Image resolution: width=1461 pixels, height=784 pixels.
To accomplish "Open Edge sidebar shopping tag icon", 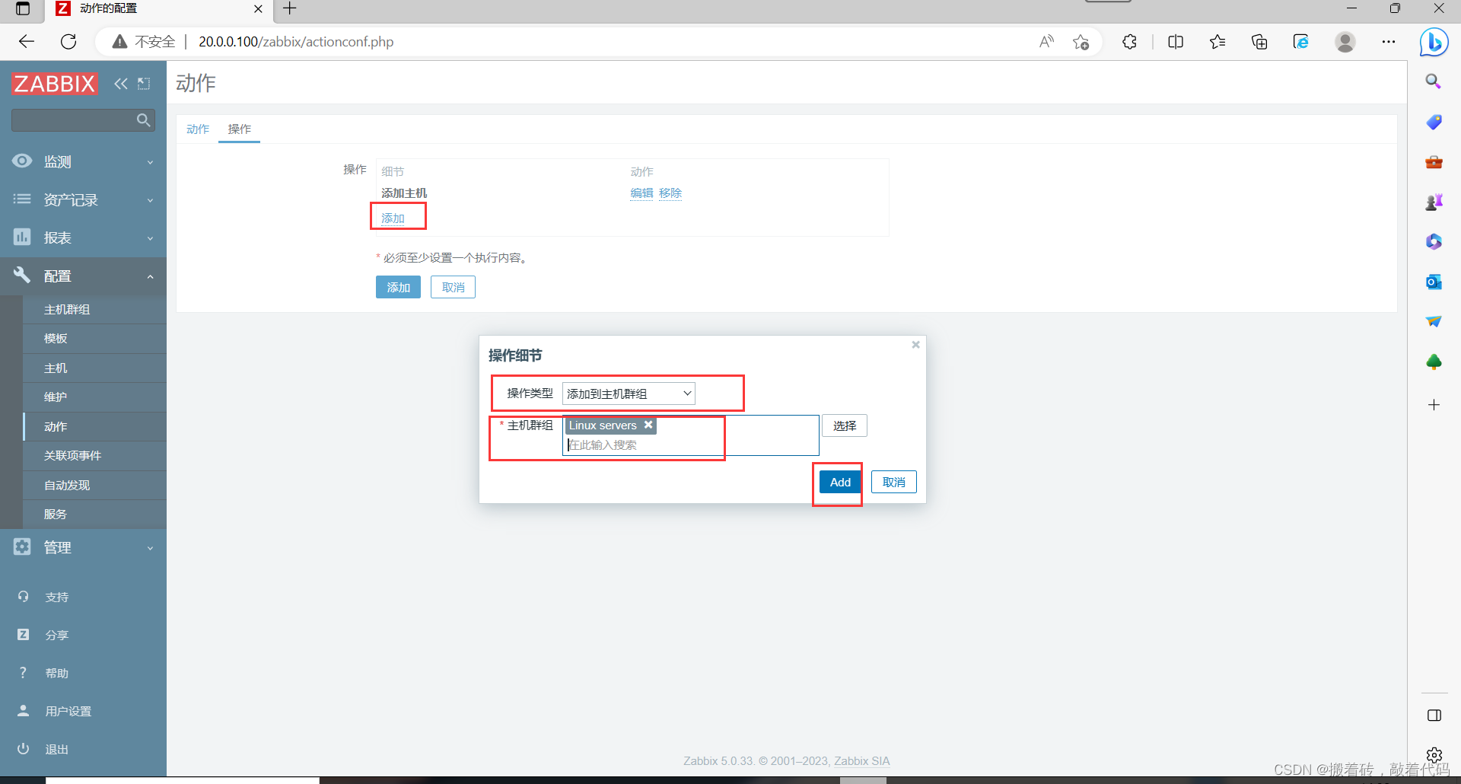I will (1434, 122).
